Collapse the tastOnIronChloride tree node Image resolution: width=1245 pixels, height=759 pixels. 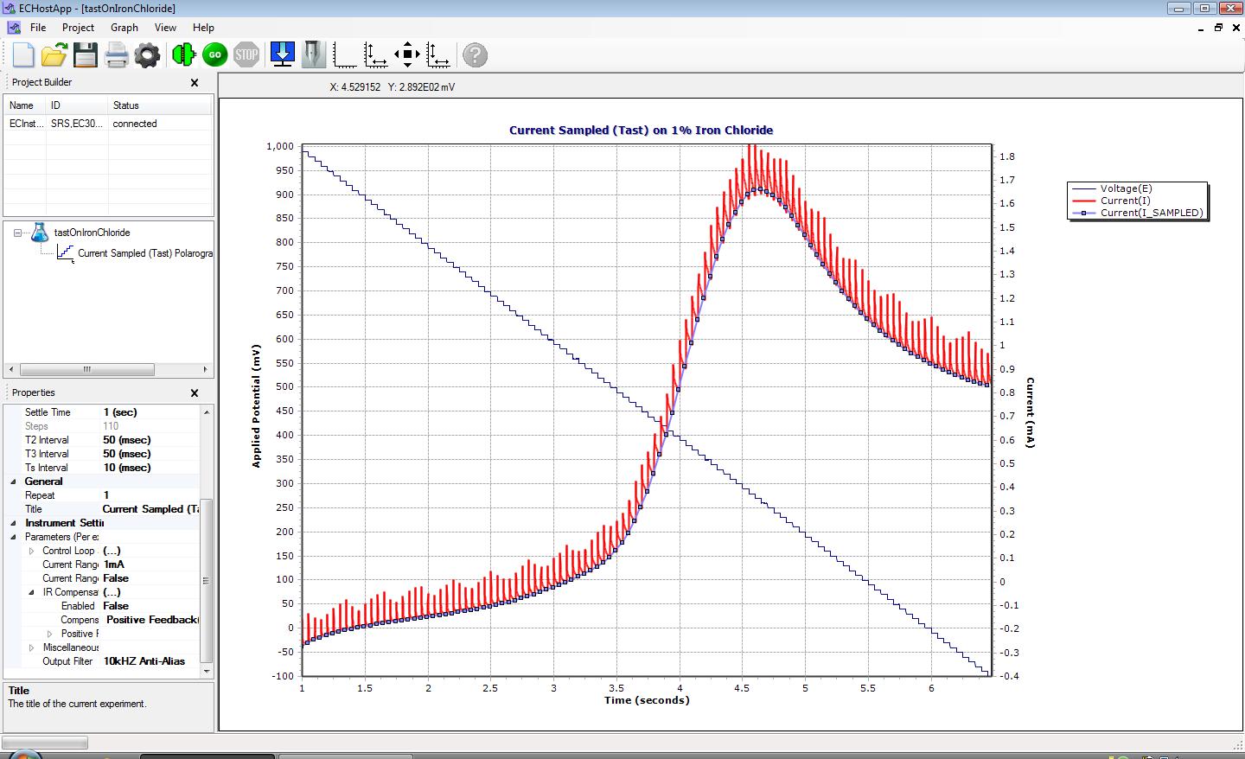[x=17, y=233]
